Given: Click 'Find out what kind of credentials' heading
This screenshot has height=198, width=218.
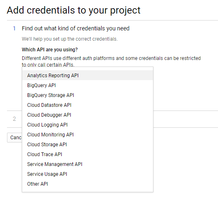Looking at the screenshot, I should point(76,28).
